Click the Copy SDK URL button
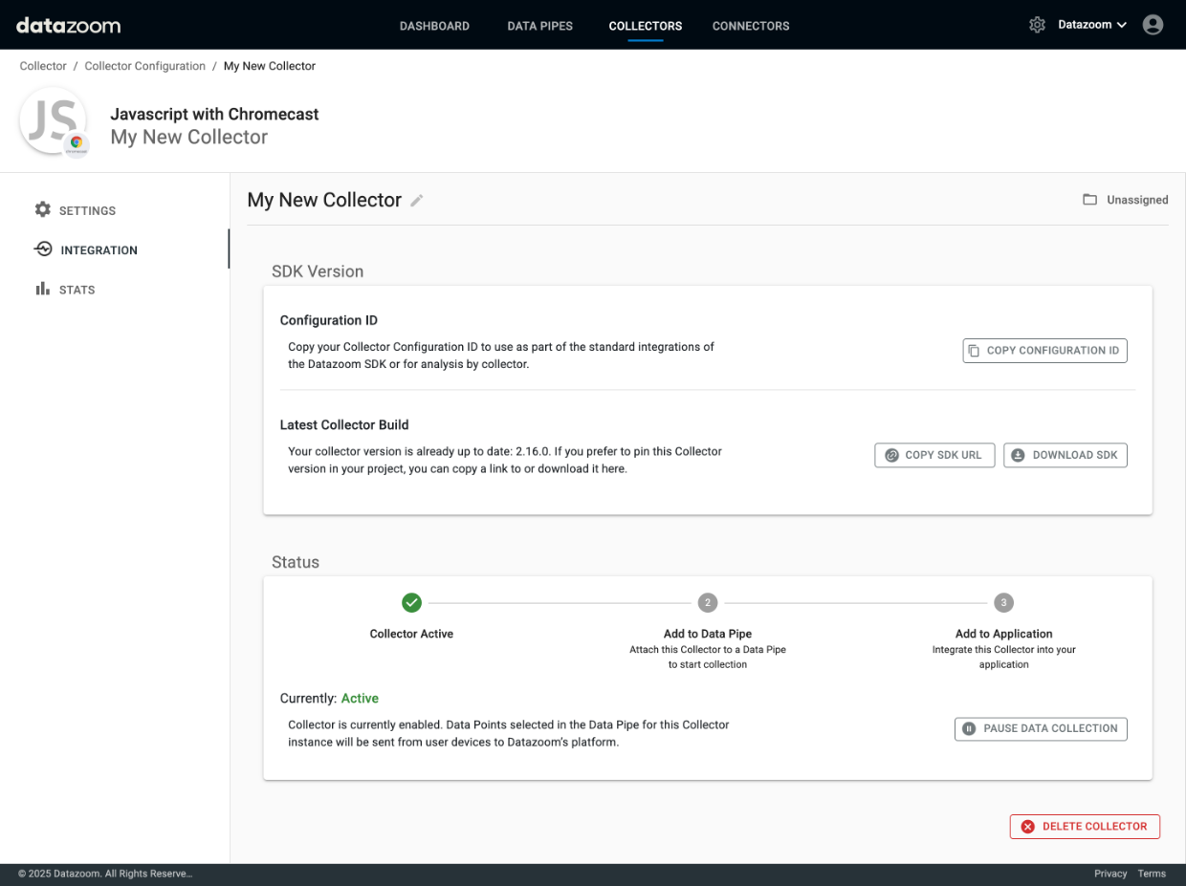The width and height of the screenshot is (1186, 886). coord(934,455)
